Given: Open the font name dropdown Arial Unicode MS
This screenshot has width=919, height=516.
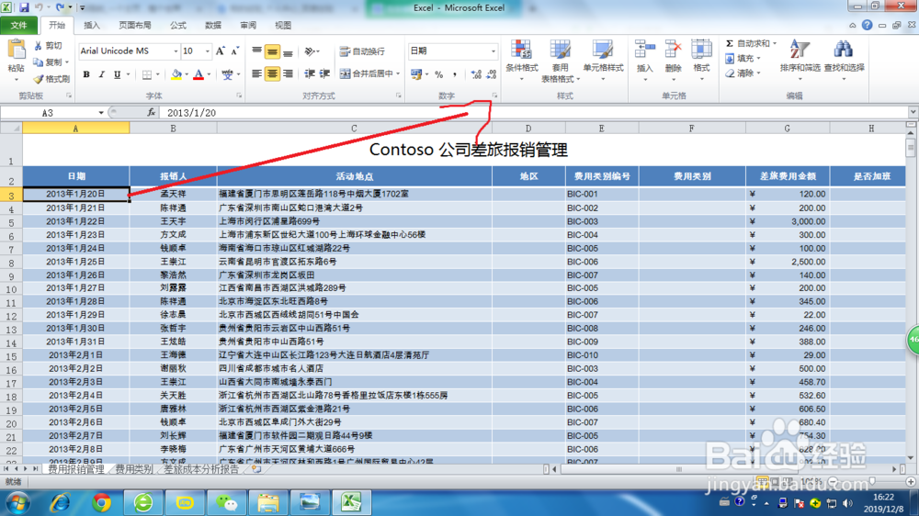Looking at the screenshot, I should point(176,51).
